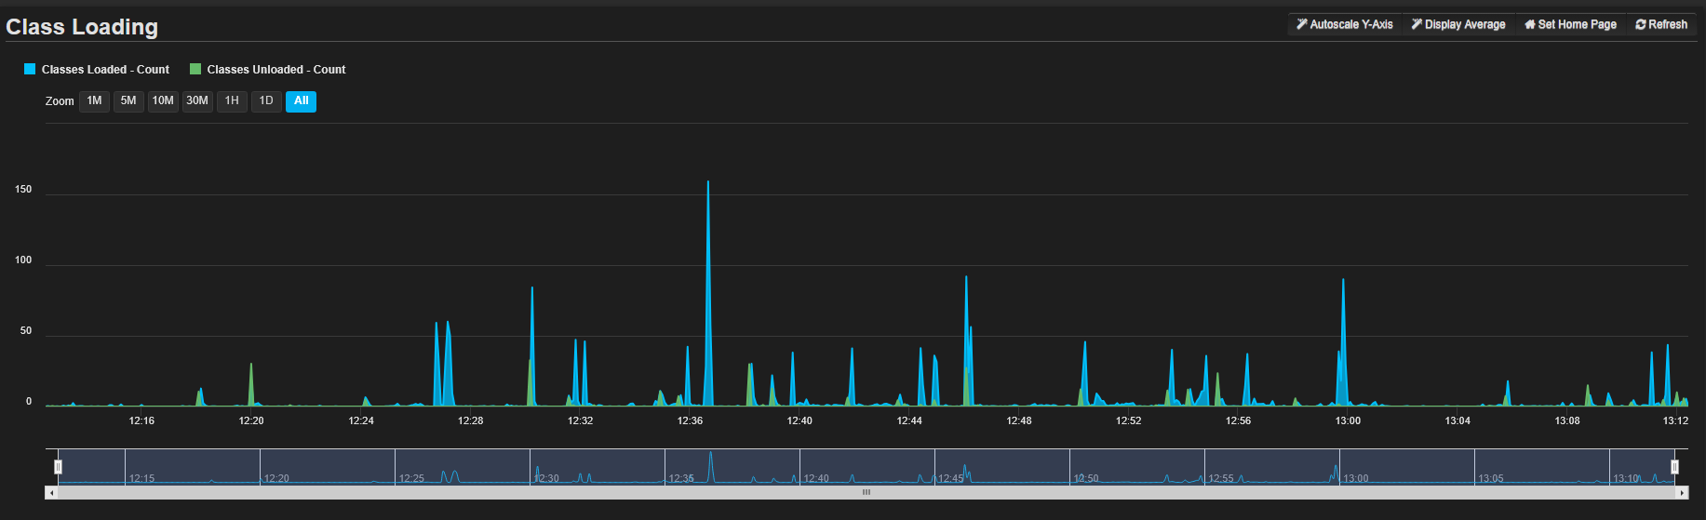Click the Autoscale Y-Axis wrench icon
Image resolution: width=1706 pixels, height=520 pixels.
pos(1302,24)
